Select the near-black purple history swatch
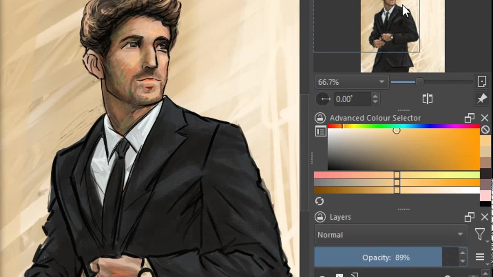 (486, 174)
